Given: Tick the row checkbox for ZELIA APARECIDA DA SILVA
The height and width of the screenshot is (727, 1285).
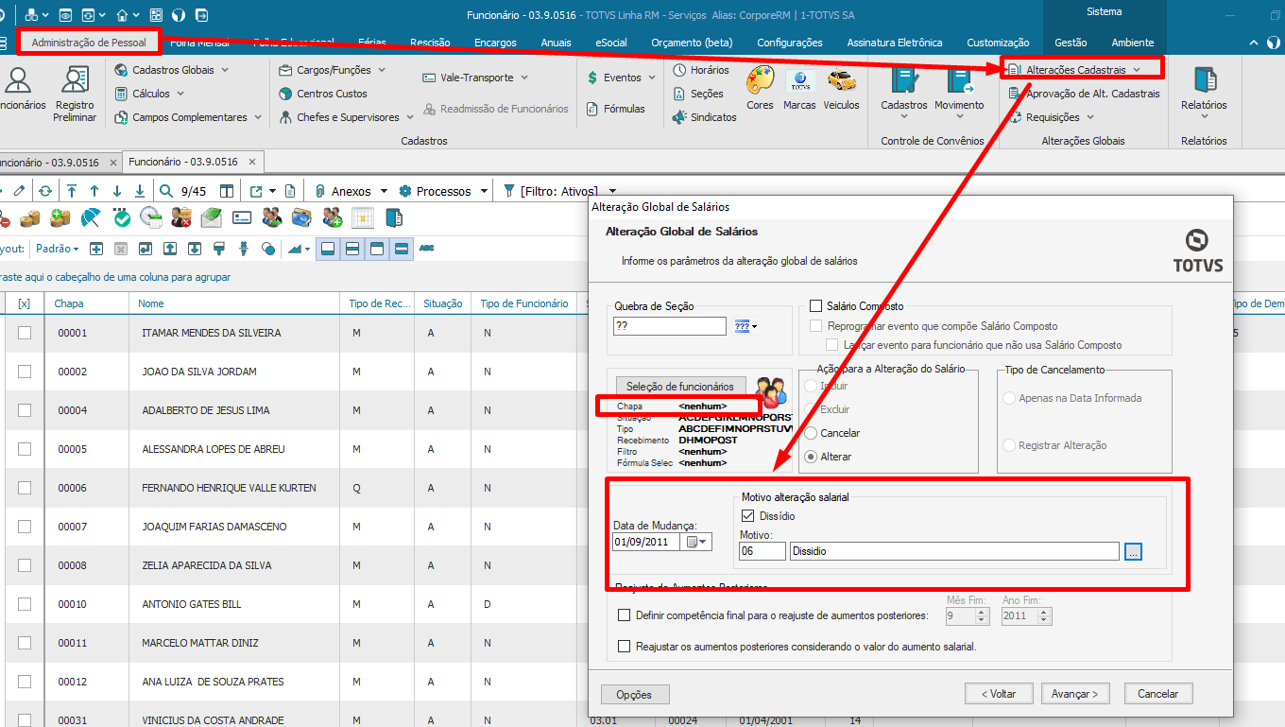Looking at the screenshot, I should 25,565.
